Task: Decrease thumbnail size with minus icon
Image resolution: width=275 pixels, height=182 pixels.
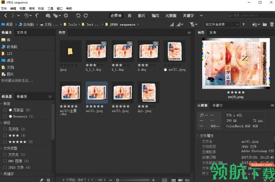Action: (x=111, y=180)
